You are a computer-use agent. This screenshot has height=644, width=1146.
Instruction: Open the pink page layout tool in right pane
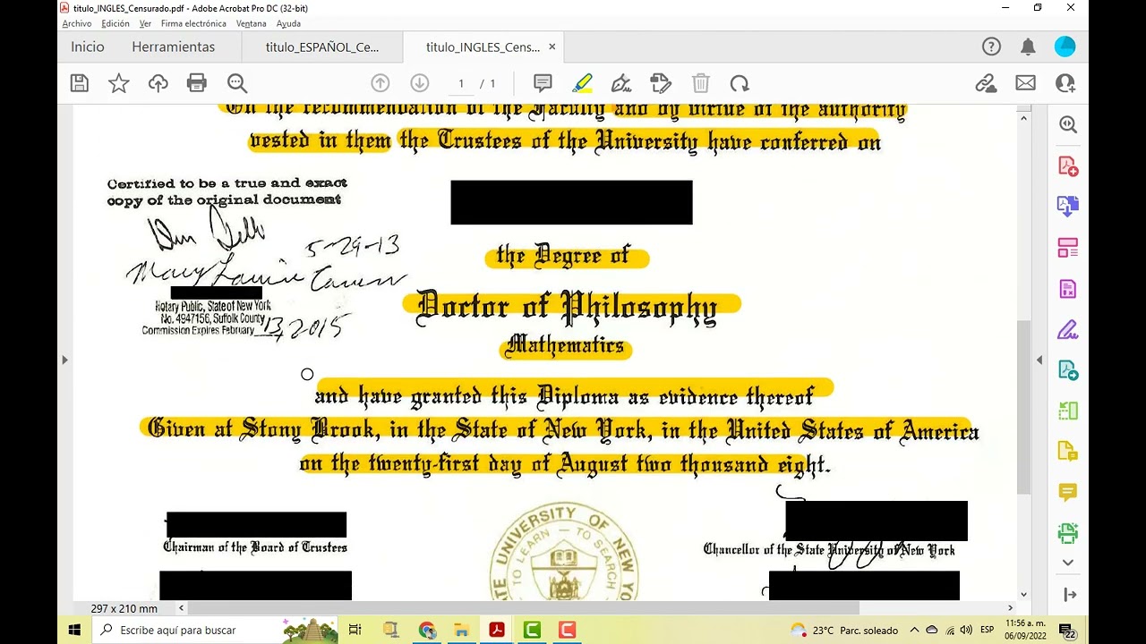coord(1068,248)
